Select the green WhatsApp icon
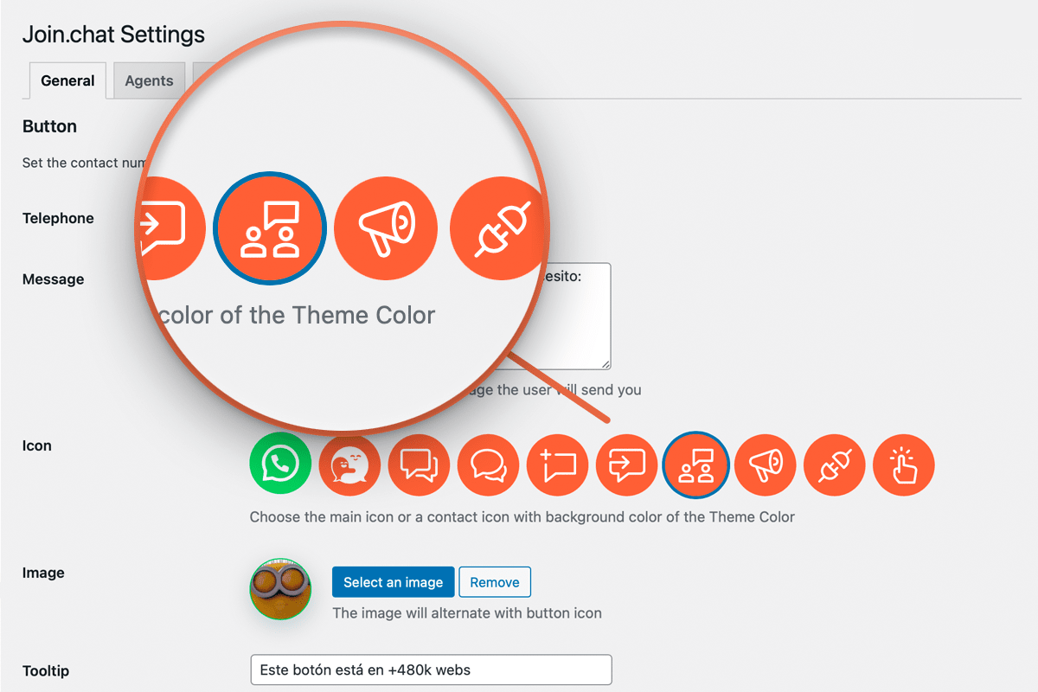The image size is (1038, 692). 280,465
